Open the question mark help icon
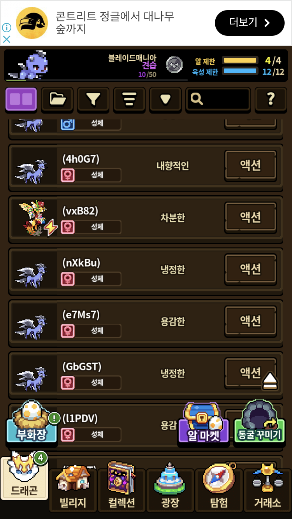The width and height of the screenshot is (292, 519). [271, 99]
